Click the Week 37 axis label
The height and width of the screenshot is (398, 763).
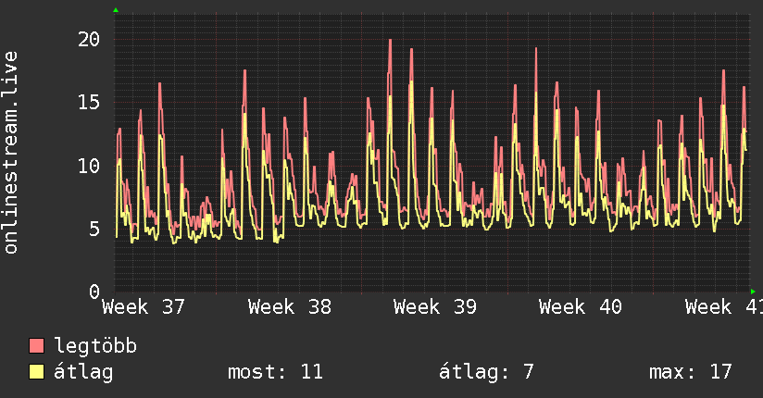pos(144,307)
